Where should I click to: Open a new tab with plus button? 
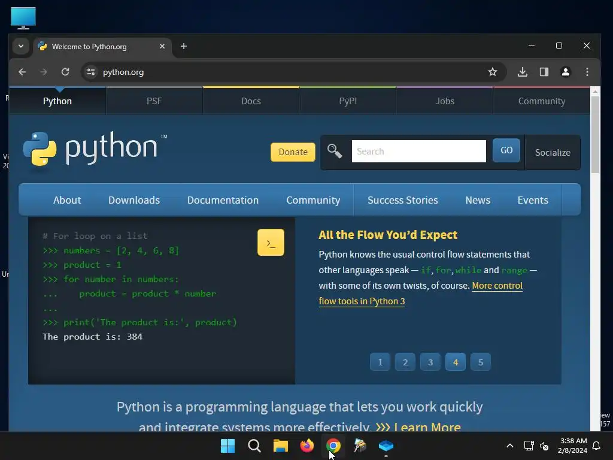pos(183,46)
